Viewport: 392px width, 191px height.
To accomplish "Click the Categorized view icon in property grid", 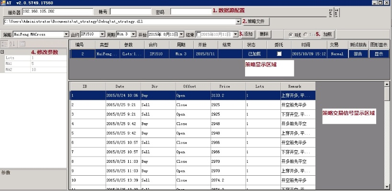I will tap(4, 44).
